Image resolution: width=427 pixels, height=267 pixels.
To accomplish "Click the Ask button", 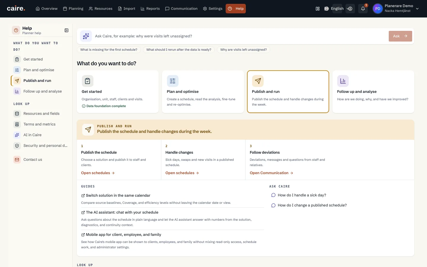I will [x=400, y=36].
